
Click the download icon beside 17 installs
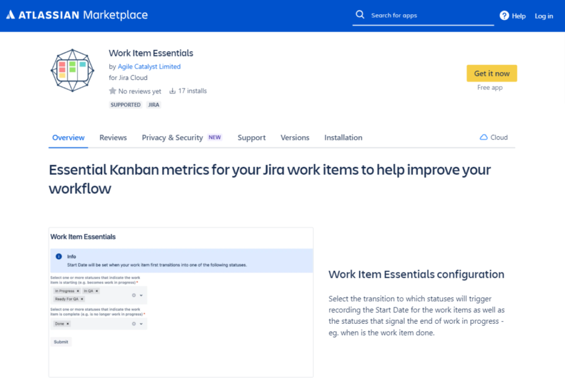pyautogui.click(x=173, y=91)
